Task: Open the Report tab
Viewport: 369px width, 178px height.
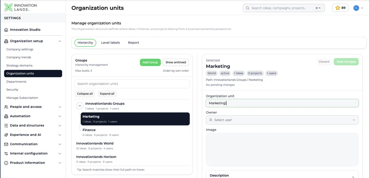Action: 133,43
